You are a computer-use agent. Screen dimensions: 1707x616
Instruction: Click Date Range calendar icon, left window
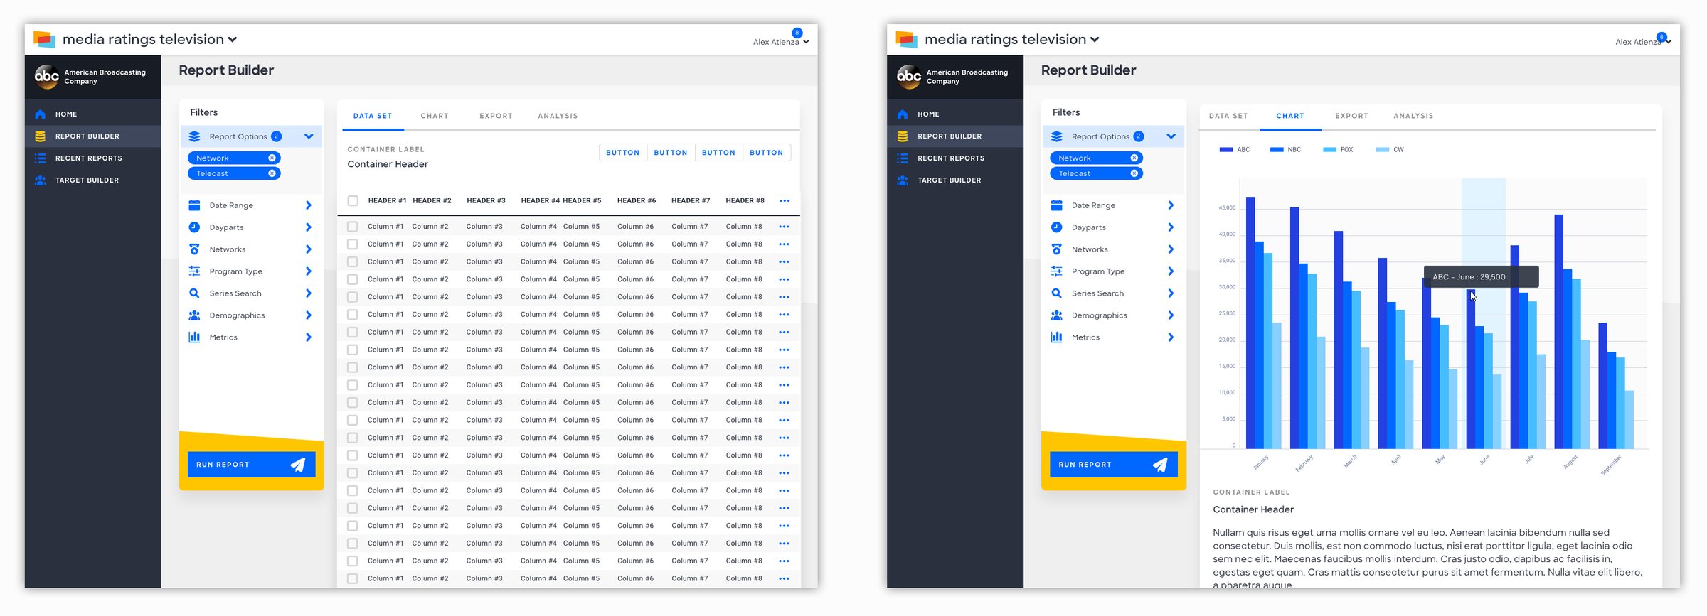tap(194, 205)
